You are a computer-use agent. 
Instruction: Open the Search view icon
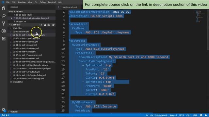4,16
